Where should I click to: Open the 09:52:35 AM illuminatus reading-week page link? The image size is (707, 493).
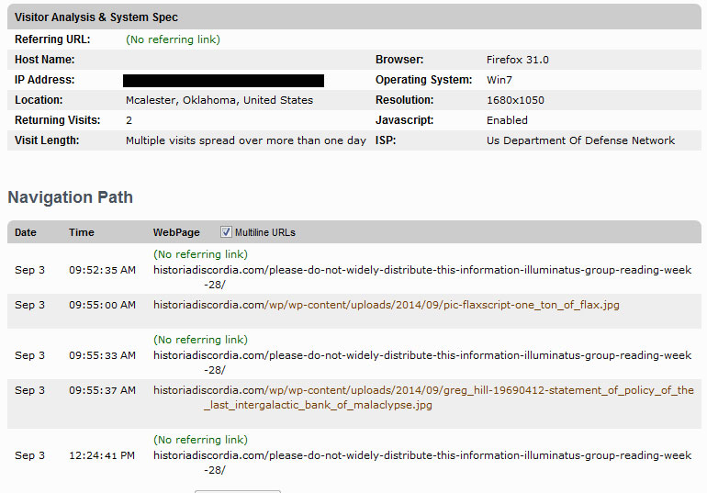coord(422,277)
